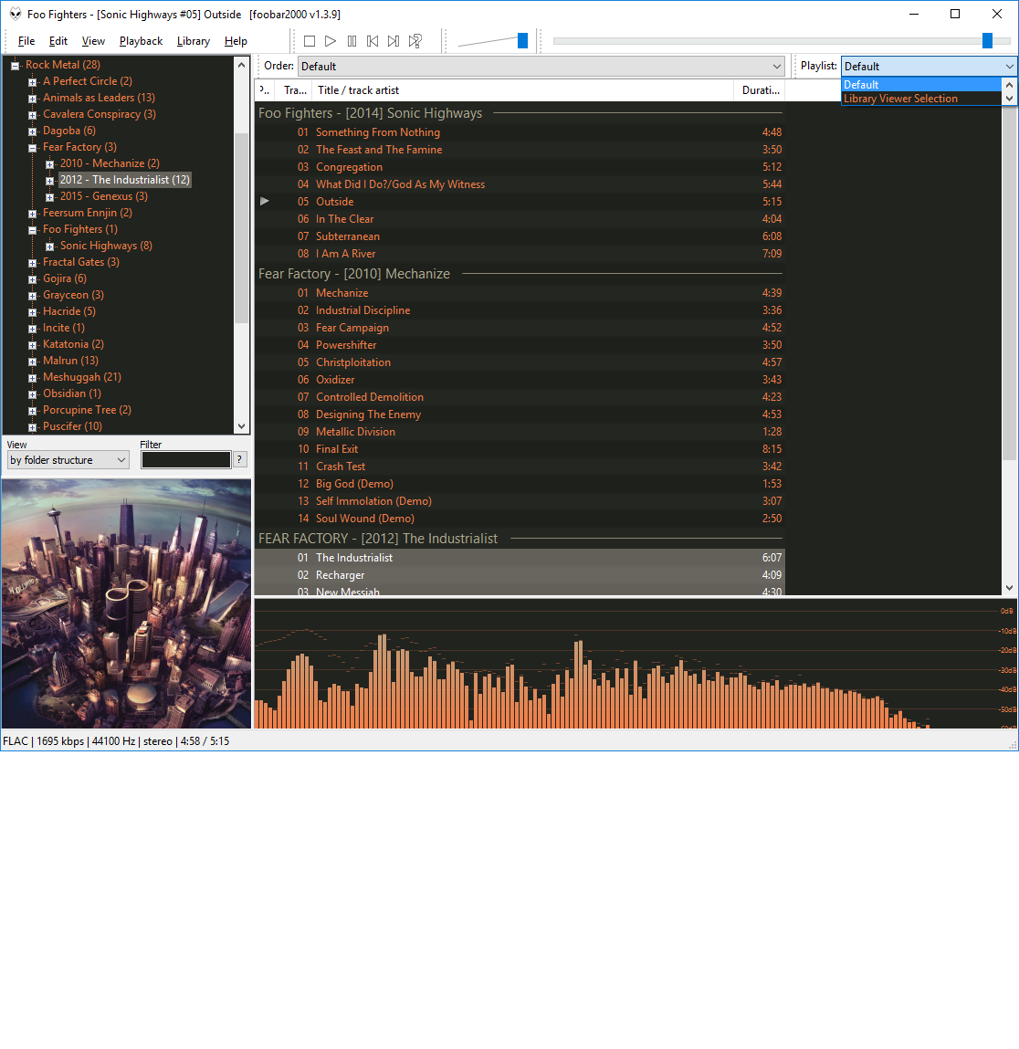Click the Stop playback button

tap(310, 41)
